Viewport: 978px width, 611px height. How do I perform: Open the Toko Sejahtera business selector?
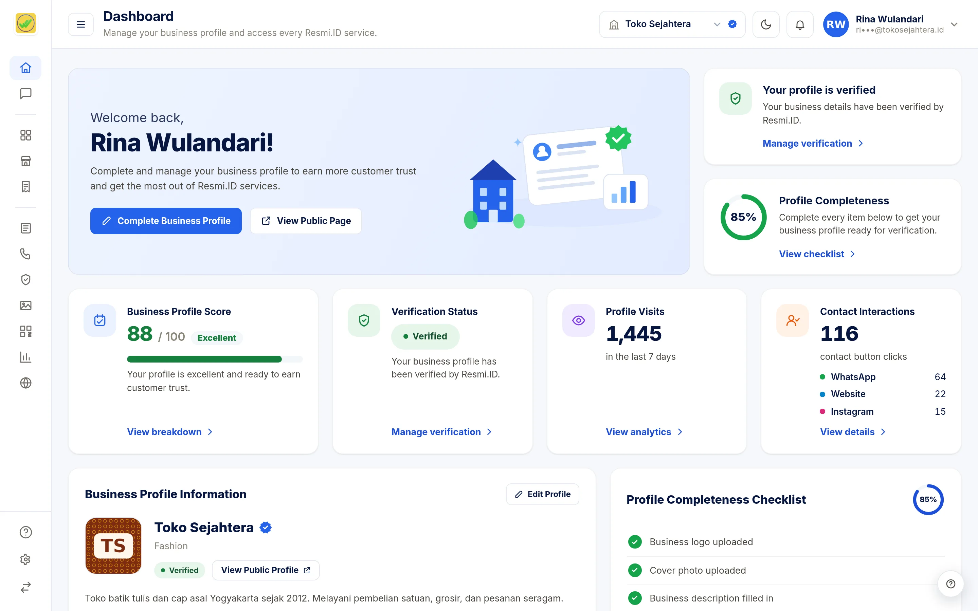pos(672,24)
